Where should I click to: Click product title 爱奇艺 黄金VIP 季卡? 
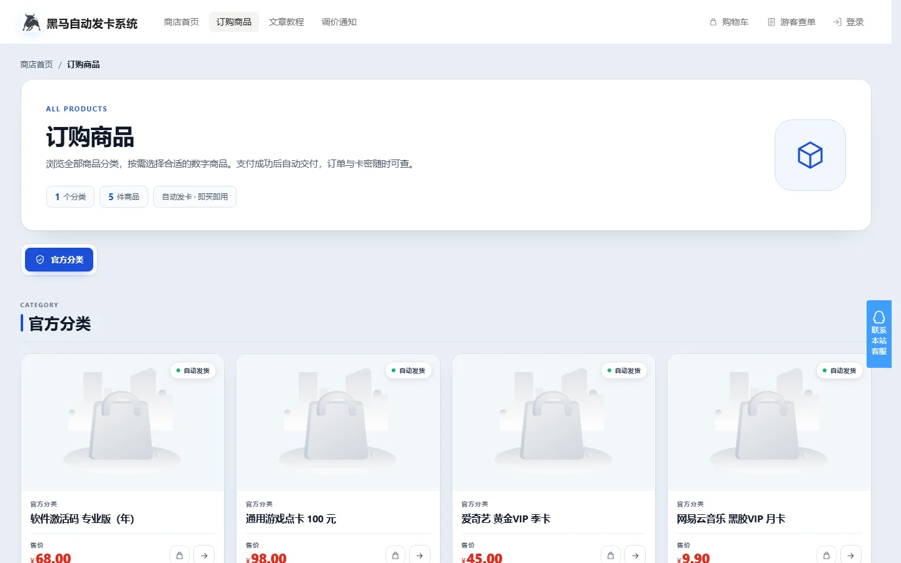pyautogui.click(x=506, y=519)
